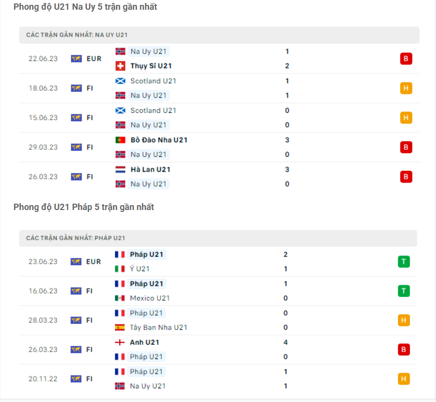Select the 20.11.22 Pháp U21 vs Na Uy match date
Screen dimensions: 436x402
click(43, 379)
